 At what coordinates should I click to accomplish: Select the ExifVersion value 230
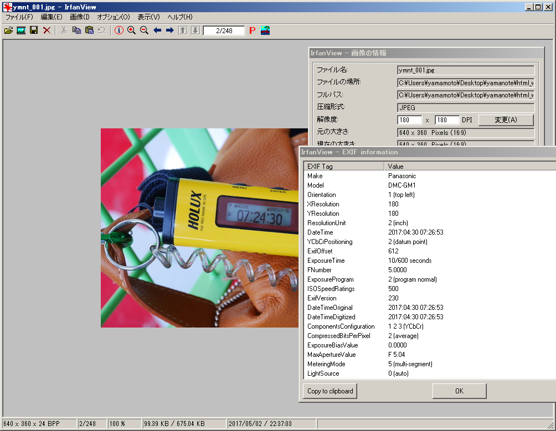click(393, 298)
